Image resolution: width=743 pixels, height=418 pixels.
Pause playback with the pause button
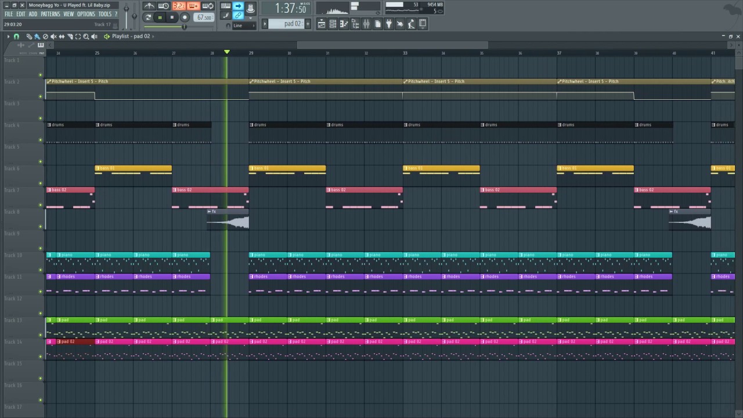[x=160, y=17]
